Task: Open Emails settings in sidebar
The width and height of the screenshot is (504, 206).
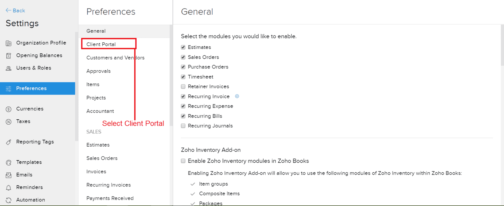Action: coord(24,175)
